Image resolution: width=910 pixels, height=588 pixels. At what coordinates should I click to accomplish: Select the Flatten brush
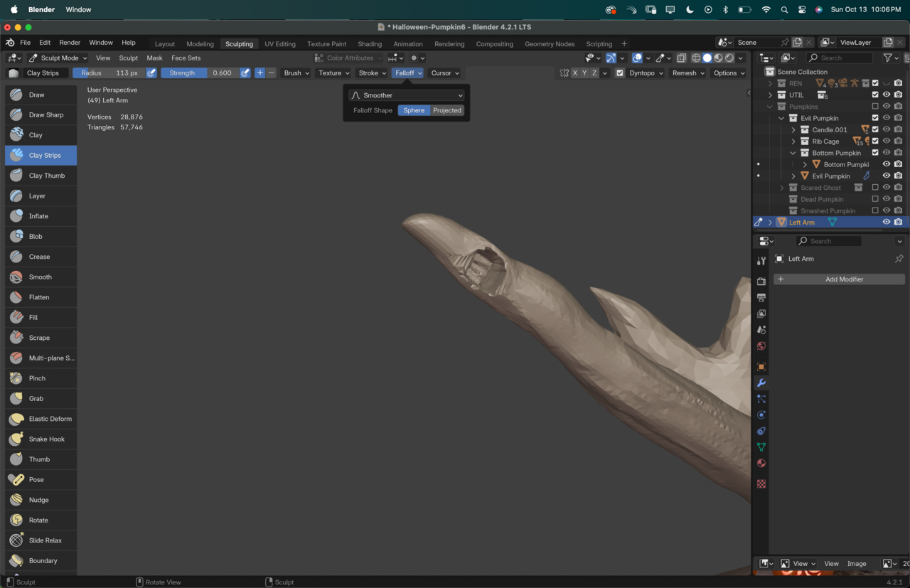point(41,297)
